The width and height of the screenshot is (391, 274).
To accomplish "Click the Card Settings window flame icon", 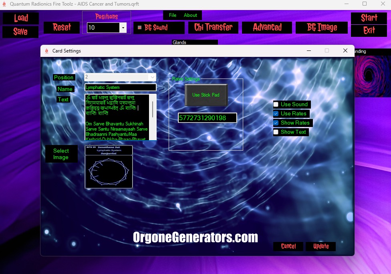I will pos(46,51).
